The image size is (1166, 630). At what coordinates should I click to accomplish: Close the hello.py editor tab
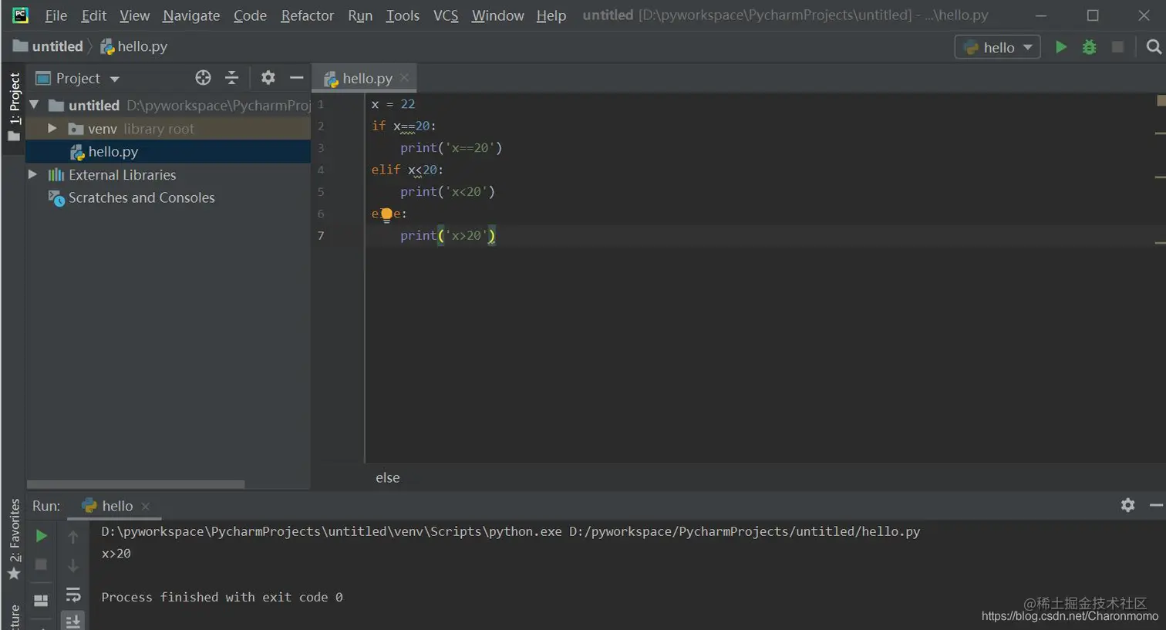(x=404, y=77)
